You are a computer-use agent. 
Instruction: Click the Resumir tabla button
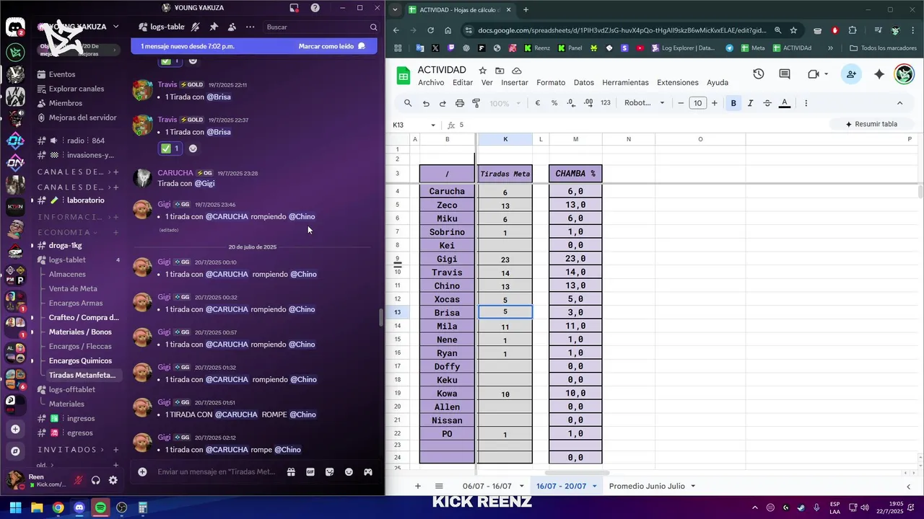click(x=871, y=124)
